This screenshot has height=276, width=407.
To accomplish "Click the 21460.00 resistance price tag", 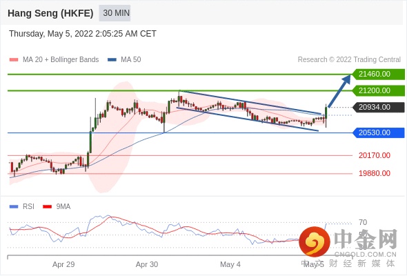I will pos(379,75).
